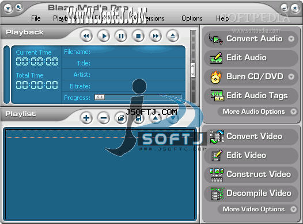
Task: Expand the More Video Options arrow
Action: point(294,209)
